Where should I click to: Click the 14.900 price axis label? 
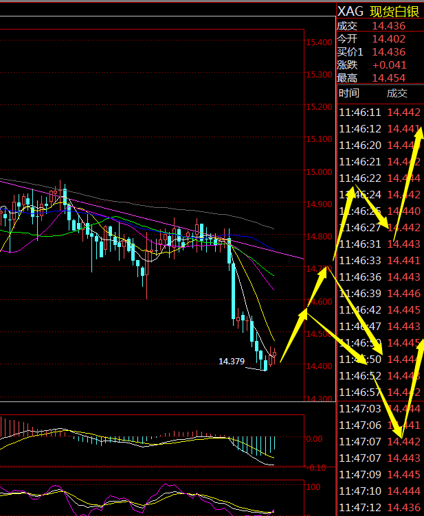tap(320, 204)
